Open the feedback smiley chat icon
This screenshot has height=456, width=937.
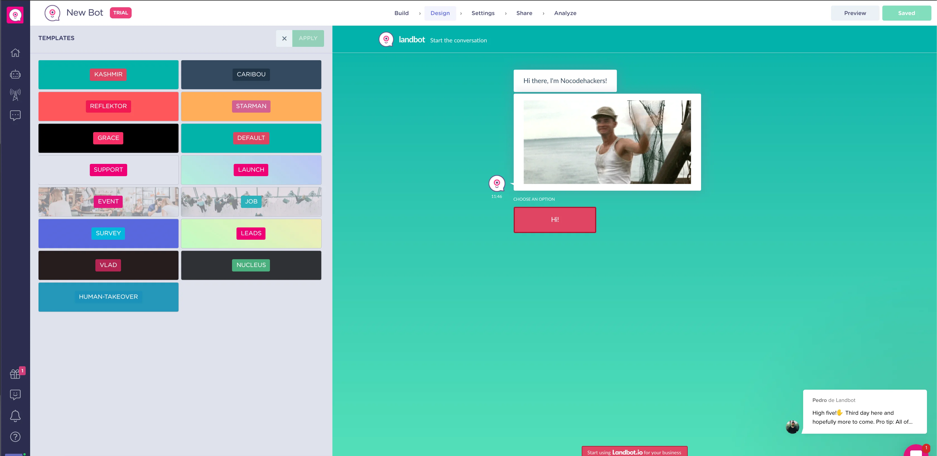[15, 395]
